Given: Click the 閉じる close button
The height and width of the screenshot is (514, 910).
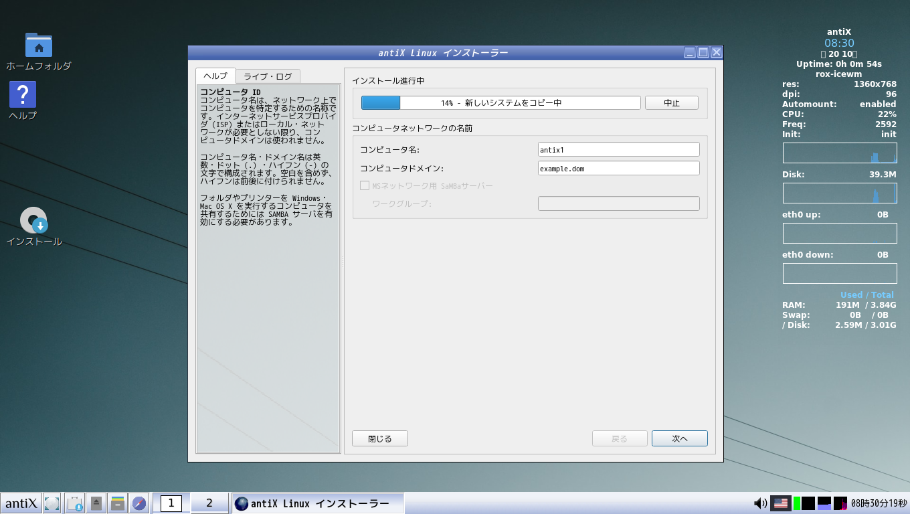Looking at the screenshot, I should (x=380, y=438).
